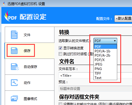Uncheck 显示转换进度 checkbox
132x105 pixels.
tap(60, 48)
